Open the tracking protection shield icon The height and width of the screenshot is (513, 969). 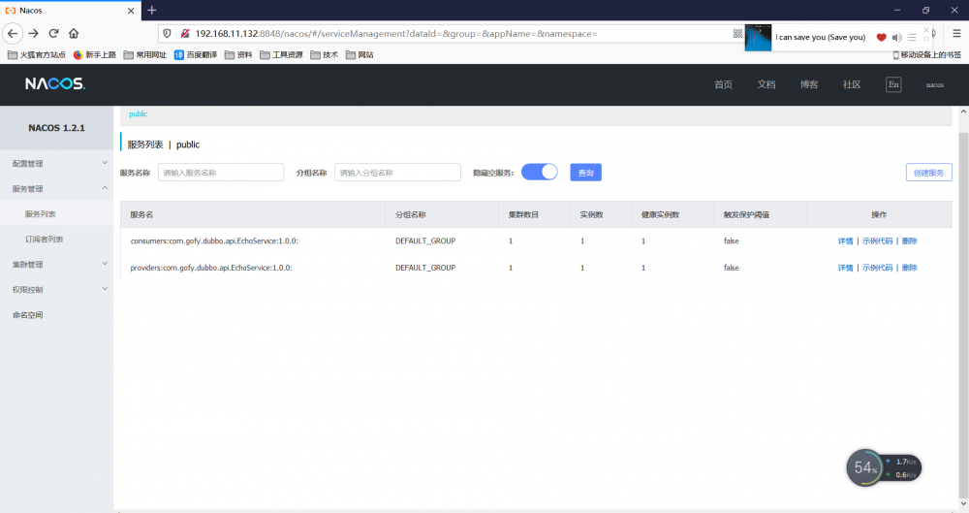[167, 33]
